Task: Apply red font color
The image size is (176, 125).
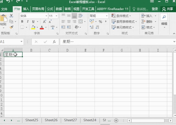Action: coord(42,27)
